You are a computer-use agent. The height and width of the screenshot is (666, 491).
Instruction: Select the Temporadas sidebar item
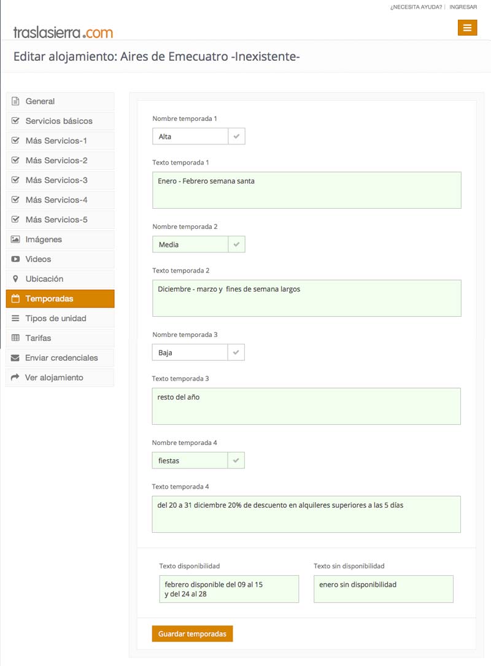[x=60, y=298]
